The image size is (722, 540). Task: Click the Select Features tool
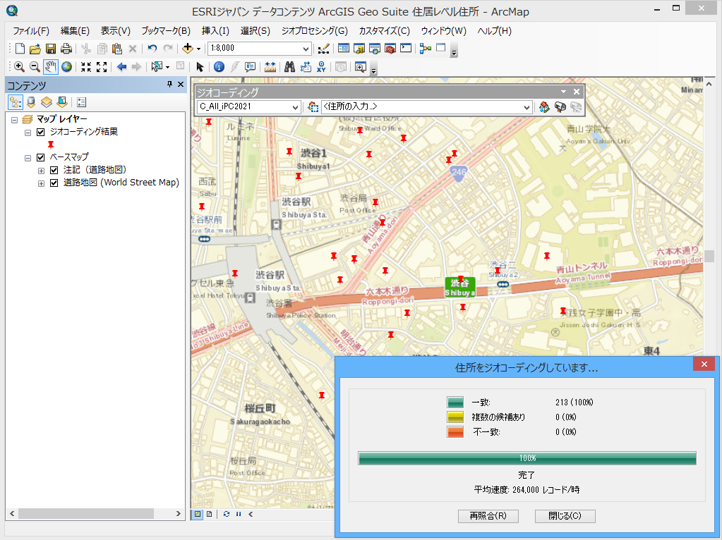coord(157,67)
